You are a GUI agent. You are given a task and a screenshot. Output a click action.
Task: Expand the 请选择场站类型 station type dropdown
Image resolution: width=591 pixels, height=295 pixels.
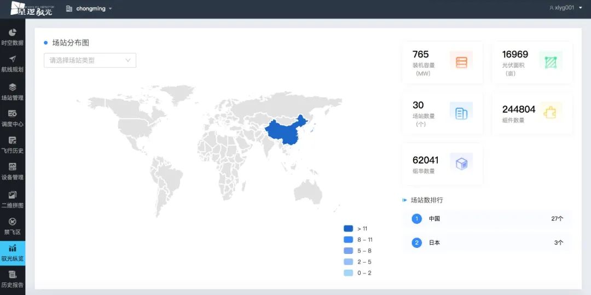click(x=90, y=60)
